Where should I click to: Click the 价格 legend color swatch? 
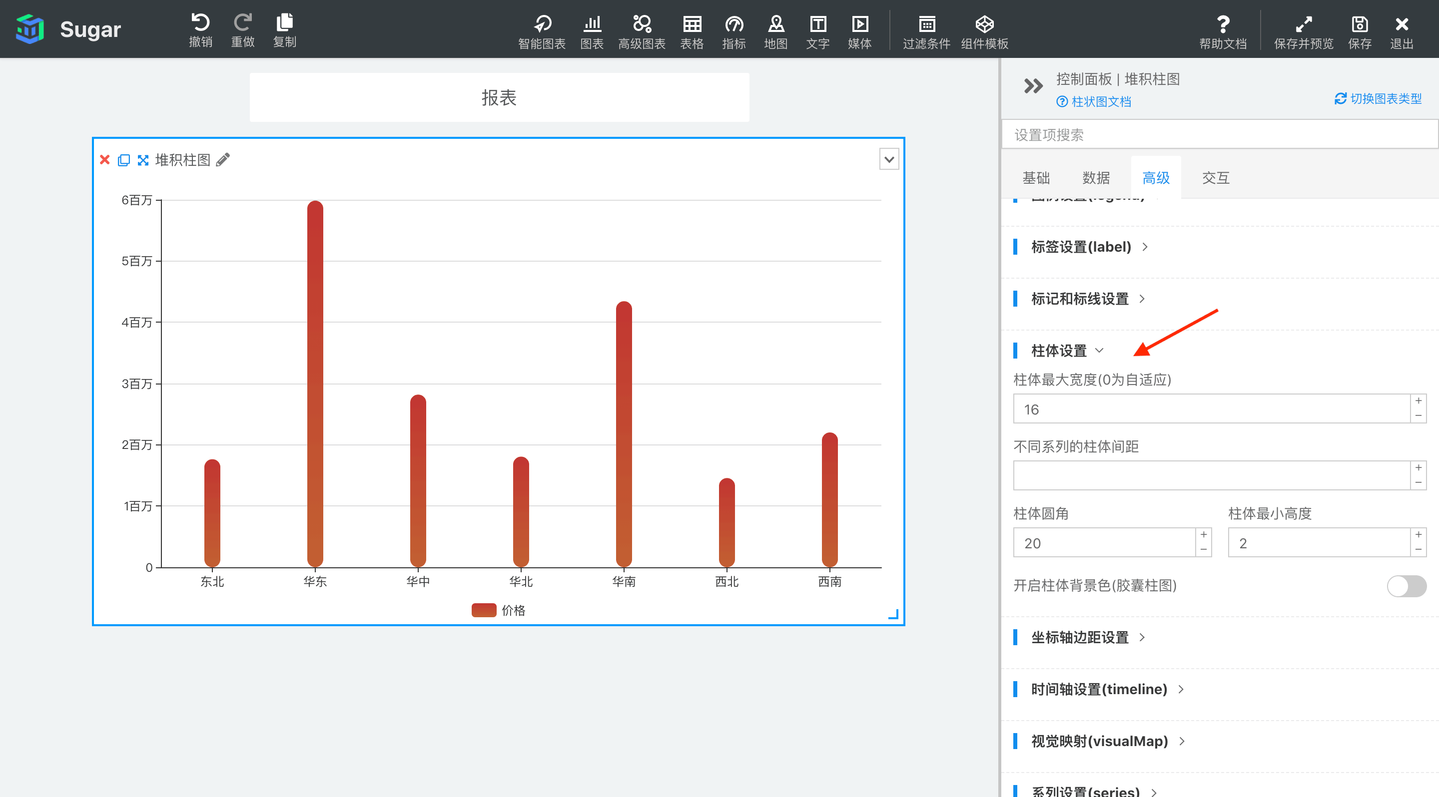[483, 610]
